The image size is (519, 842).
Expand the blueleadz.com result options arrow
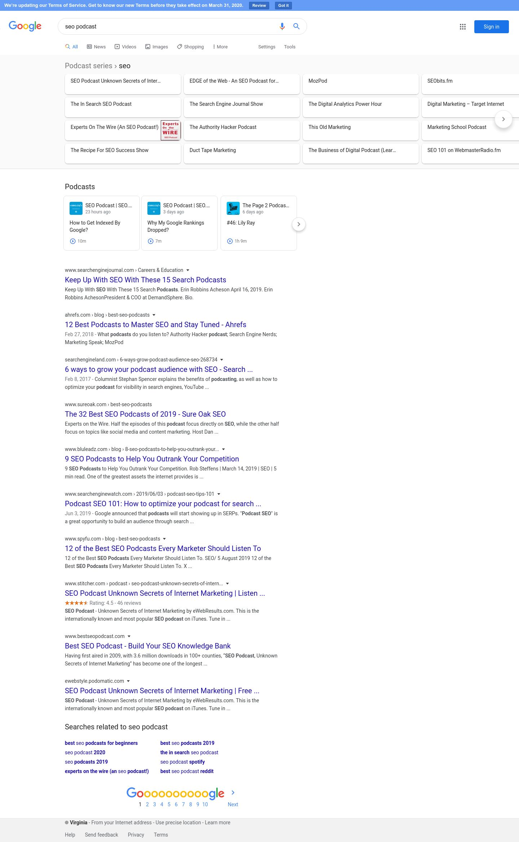223,449
